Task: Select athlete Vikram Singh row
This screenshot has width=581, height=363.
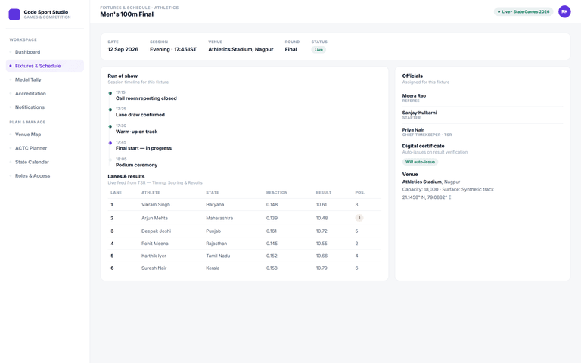Action: coord(244,204)
